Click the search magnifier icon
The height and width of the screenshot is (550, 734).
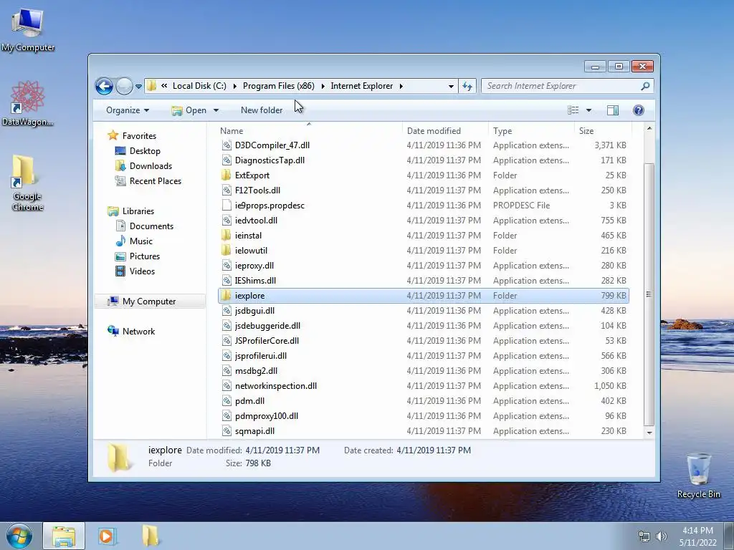(x=645, y=86)
